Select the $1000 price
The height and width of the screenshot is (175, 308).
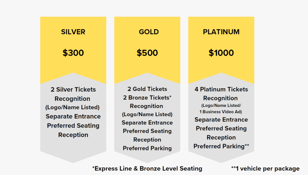221,53
